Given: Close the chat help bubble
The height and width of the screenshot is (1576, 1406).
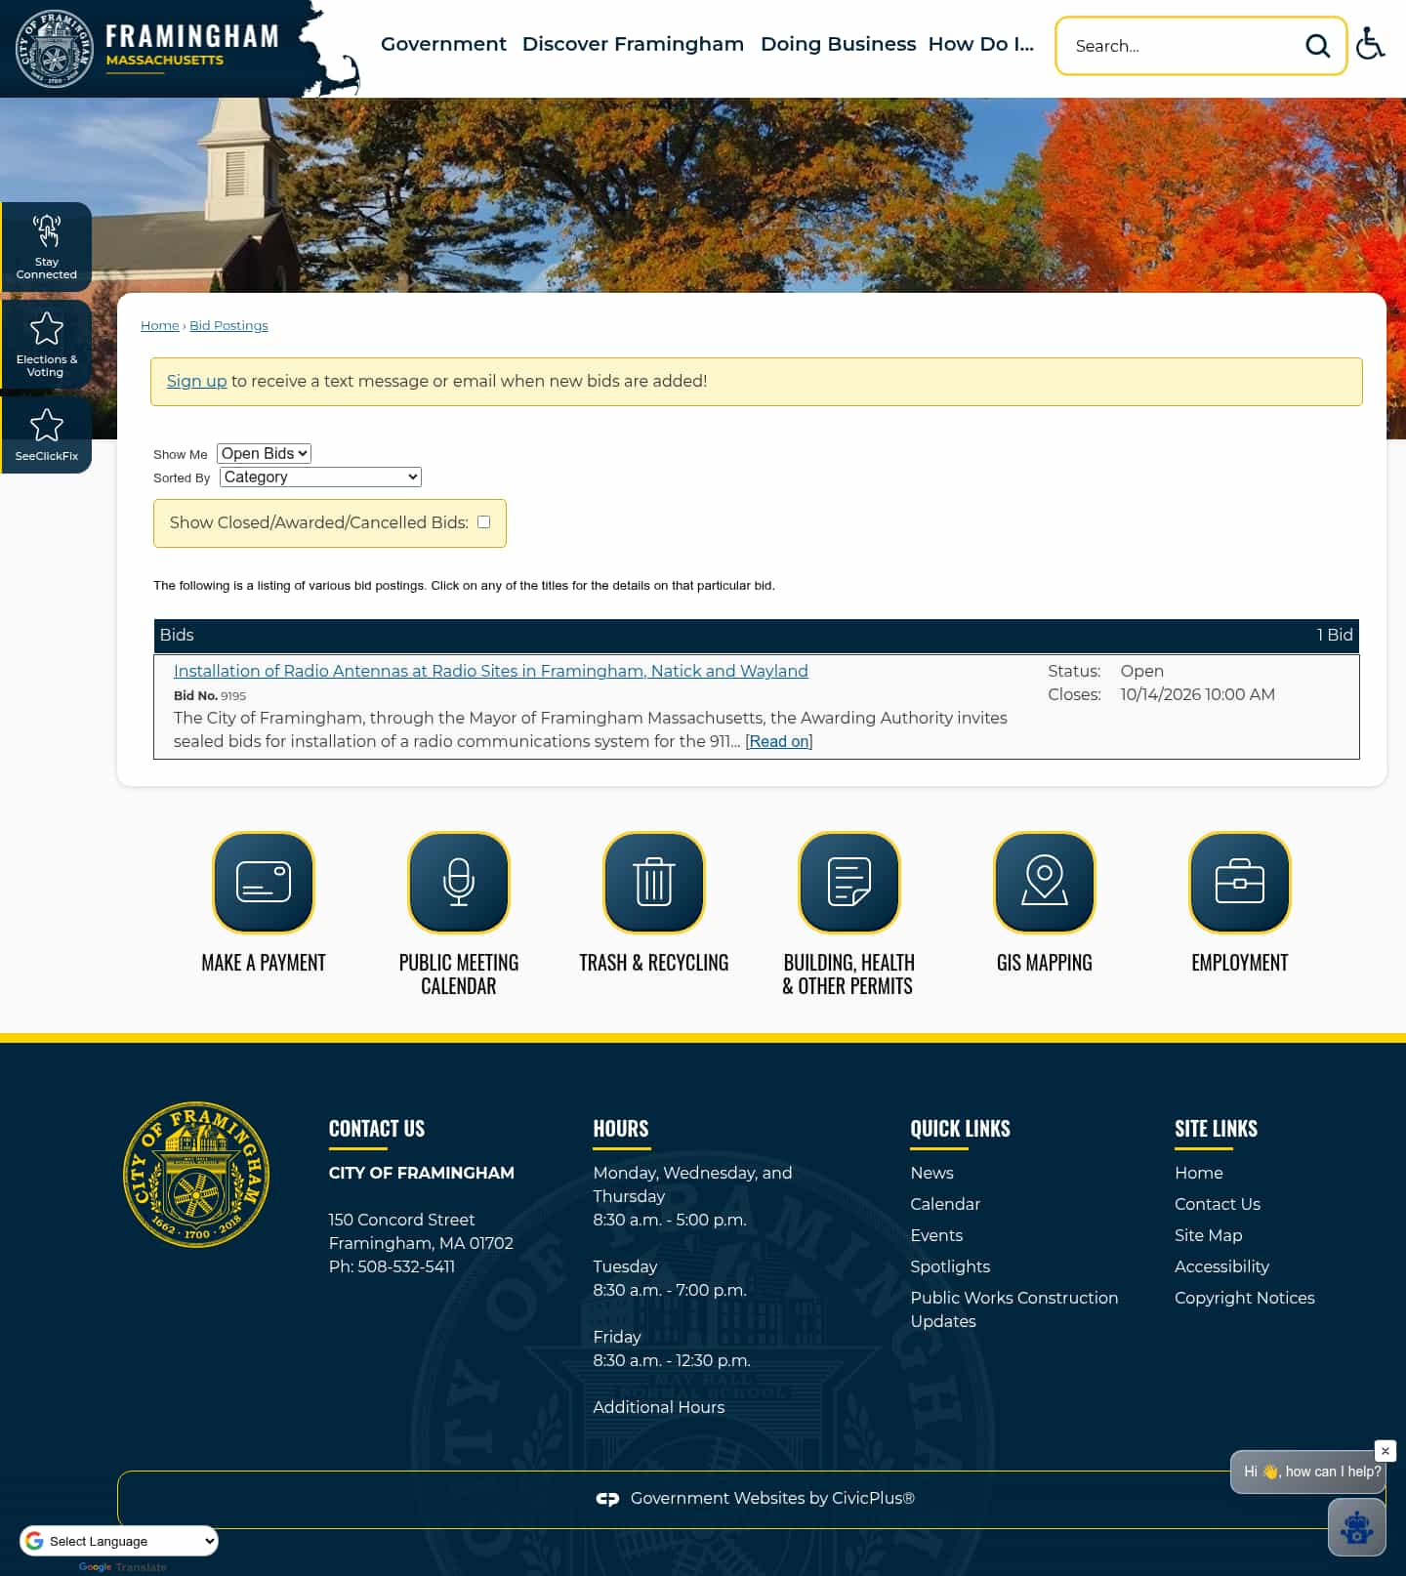Looking at the screenshot, I should tap(1385, 1451).
